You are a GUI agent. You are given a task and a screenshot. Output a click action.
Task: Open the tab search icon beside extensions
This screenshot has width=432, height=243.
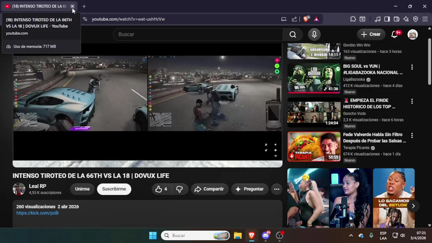click(x=362, y=19)
